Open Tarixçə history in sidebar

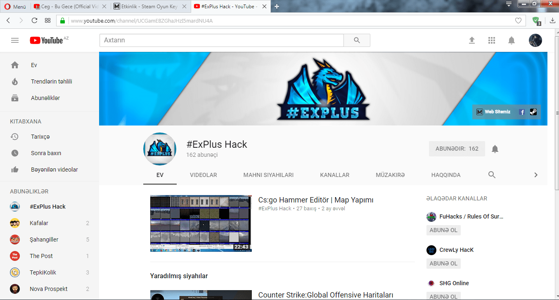tap(50, 137)
